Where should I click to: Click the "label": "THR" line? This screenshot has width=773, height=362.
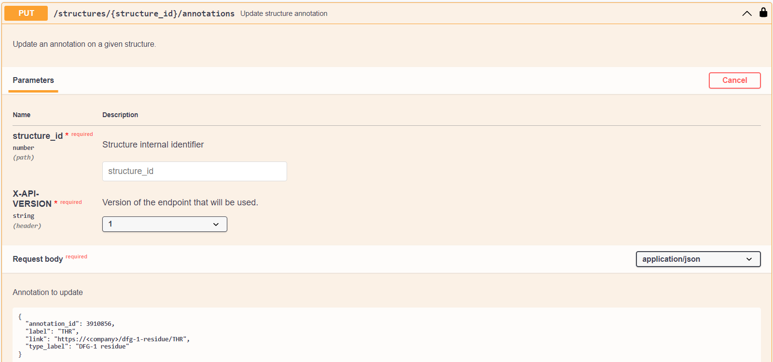52,332
